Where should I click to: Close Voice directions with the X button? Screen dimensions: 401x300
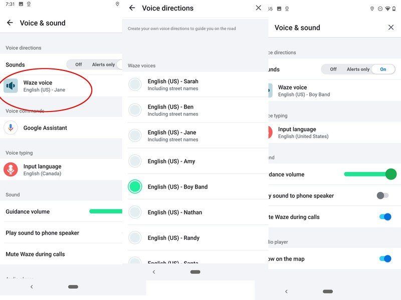pyautogui.click(x=259, y=8)
